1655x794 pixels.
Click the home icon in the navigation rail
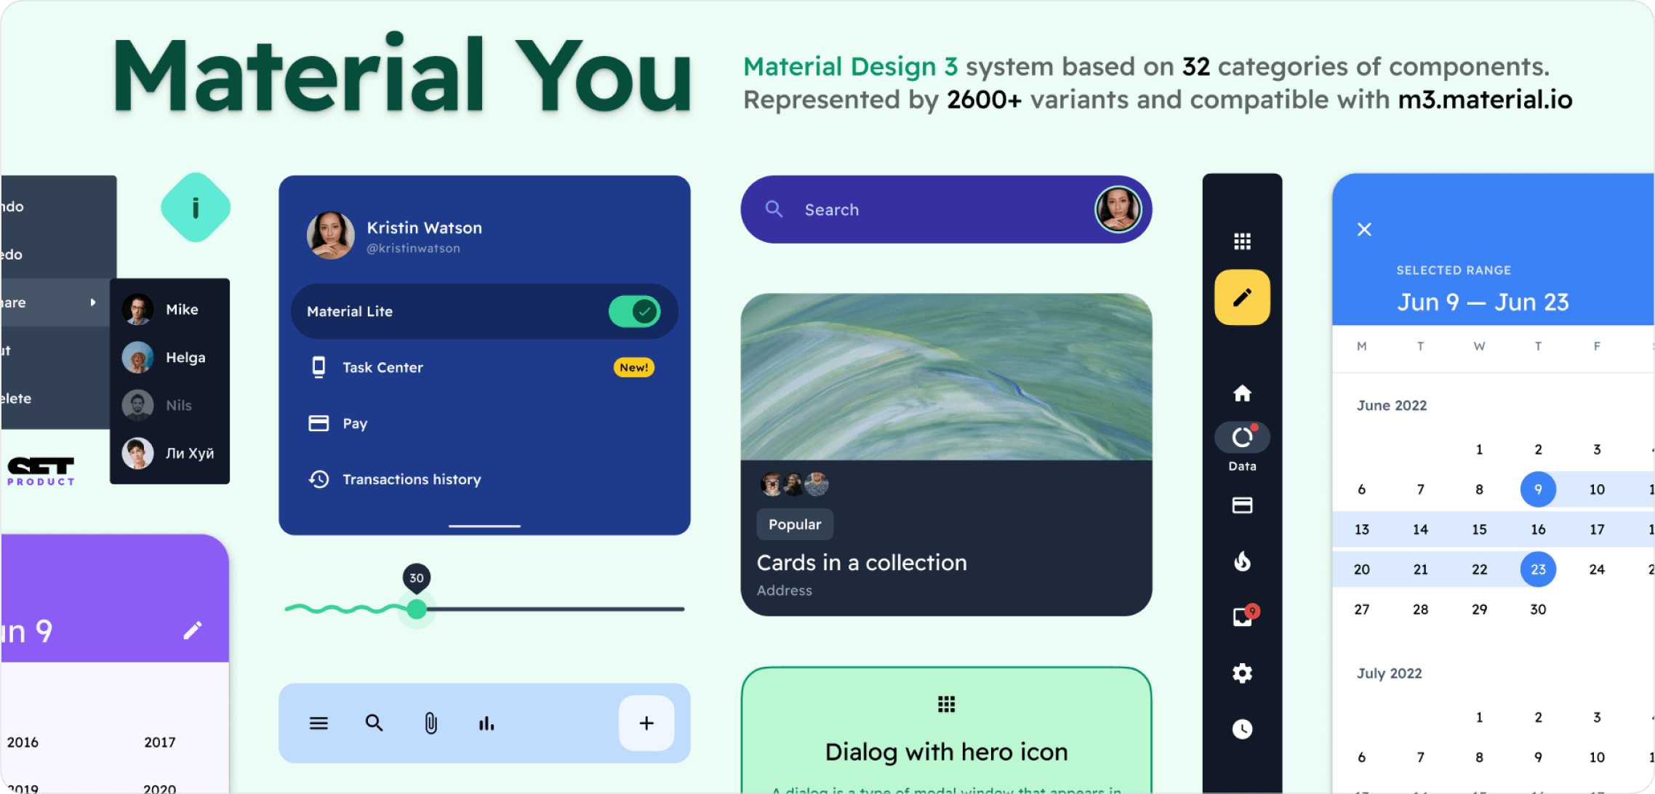pos(1241,393)
